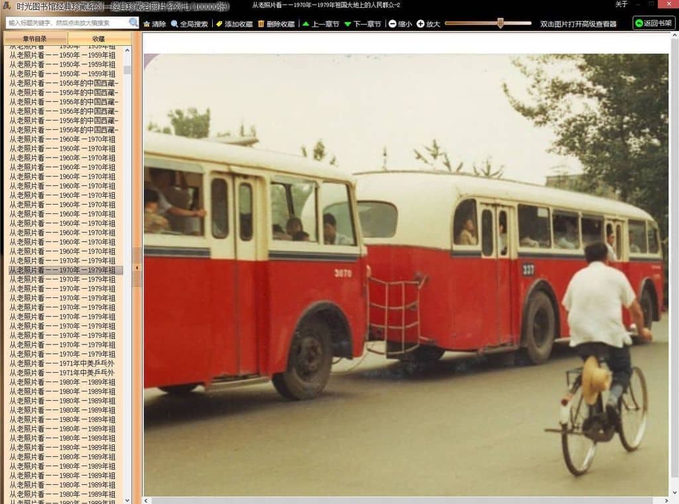Switch to the 收藏 favorites tab

[99, 39]
